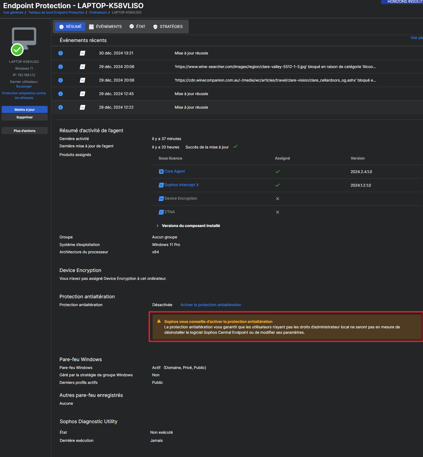Click endpoint product icon for 29 déc. 12:45 event
Viewport: 423px width, 457px height.
[x=82, y=94]
